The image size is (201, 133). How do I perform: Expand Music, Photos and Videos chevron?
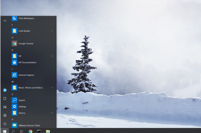click(x=52, y=88)
